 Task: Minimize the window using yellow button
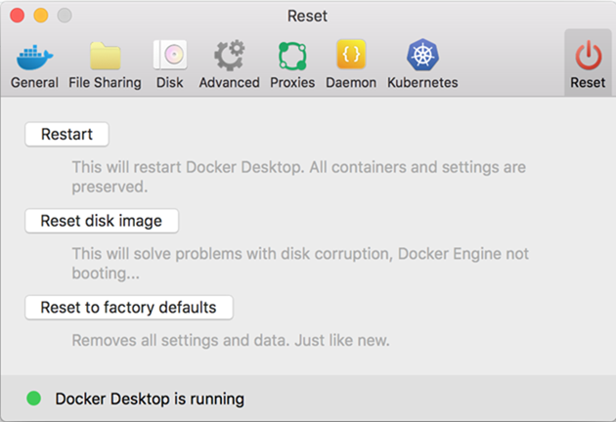[x=41, y=16]
